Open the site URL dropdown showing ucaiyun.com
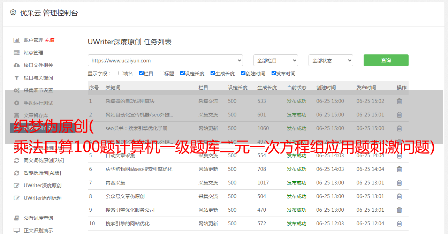 tap(165, 60)
